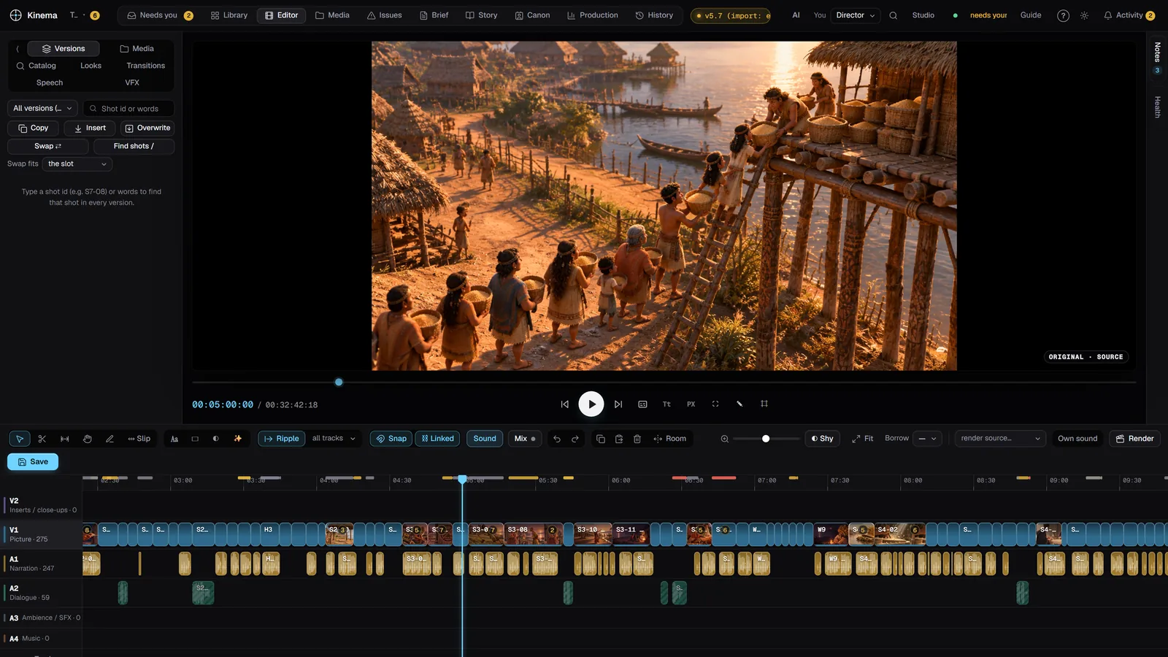Toggle Ripple edit mode

[x=282, y=439]
